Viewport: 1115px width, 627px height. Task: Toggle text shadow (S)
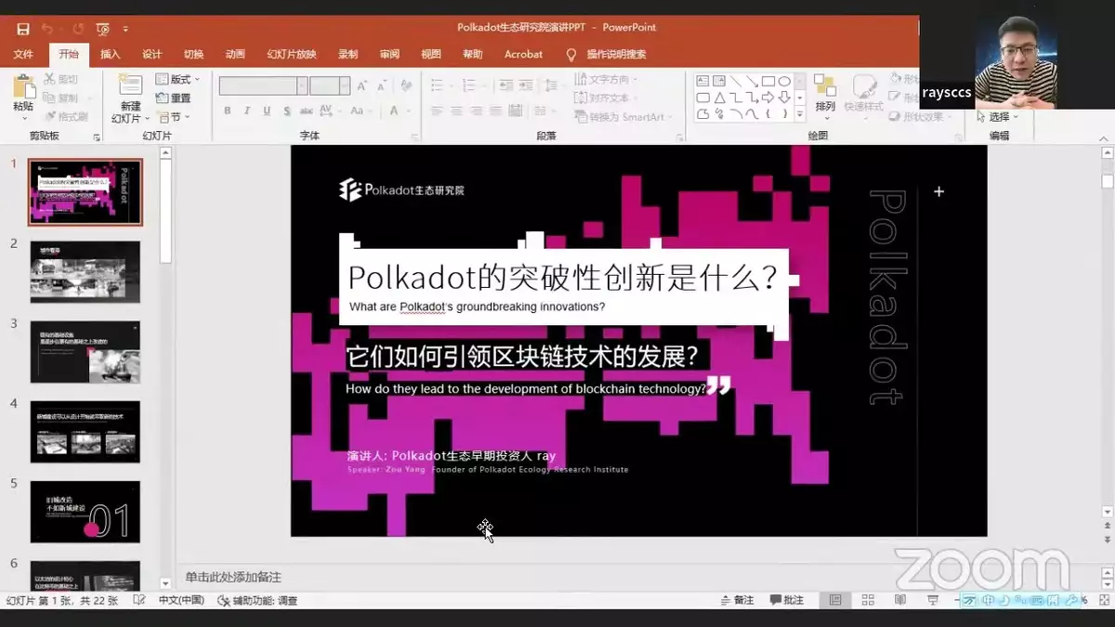(x=285, y=111)
